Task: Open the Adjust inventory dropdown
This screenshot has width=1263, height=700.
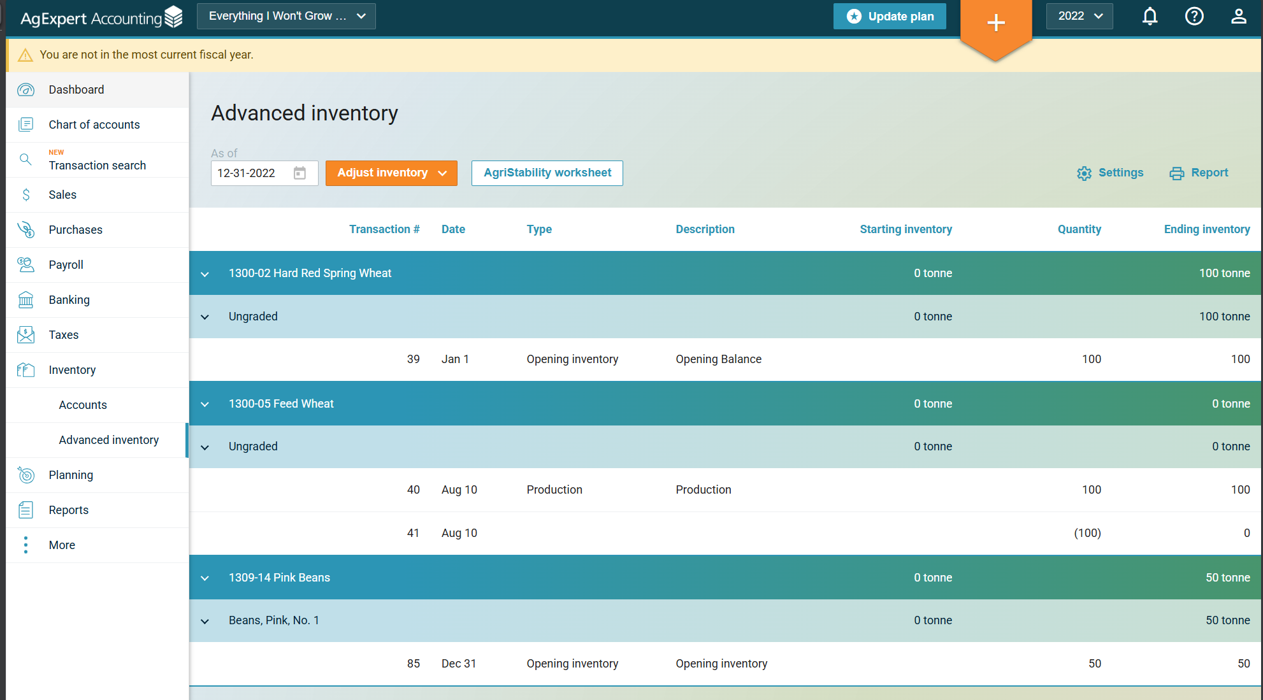Action: tap(391, 173)
